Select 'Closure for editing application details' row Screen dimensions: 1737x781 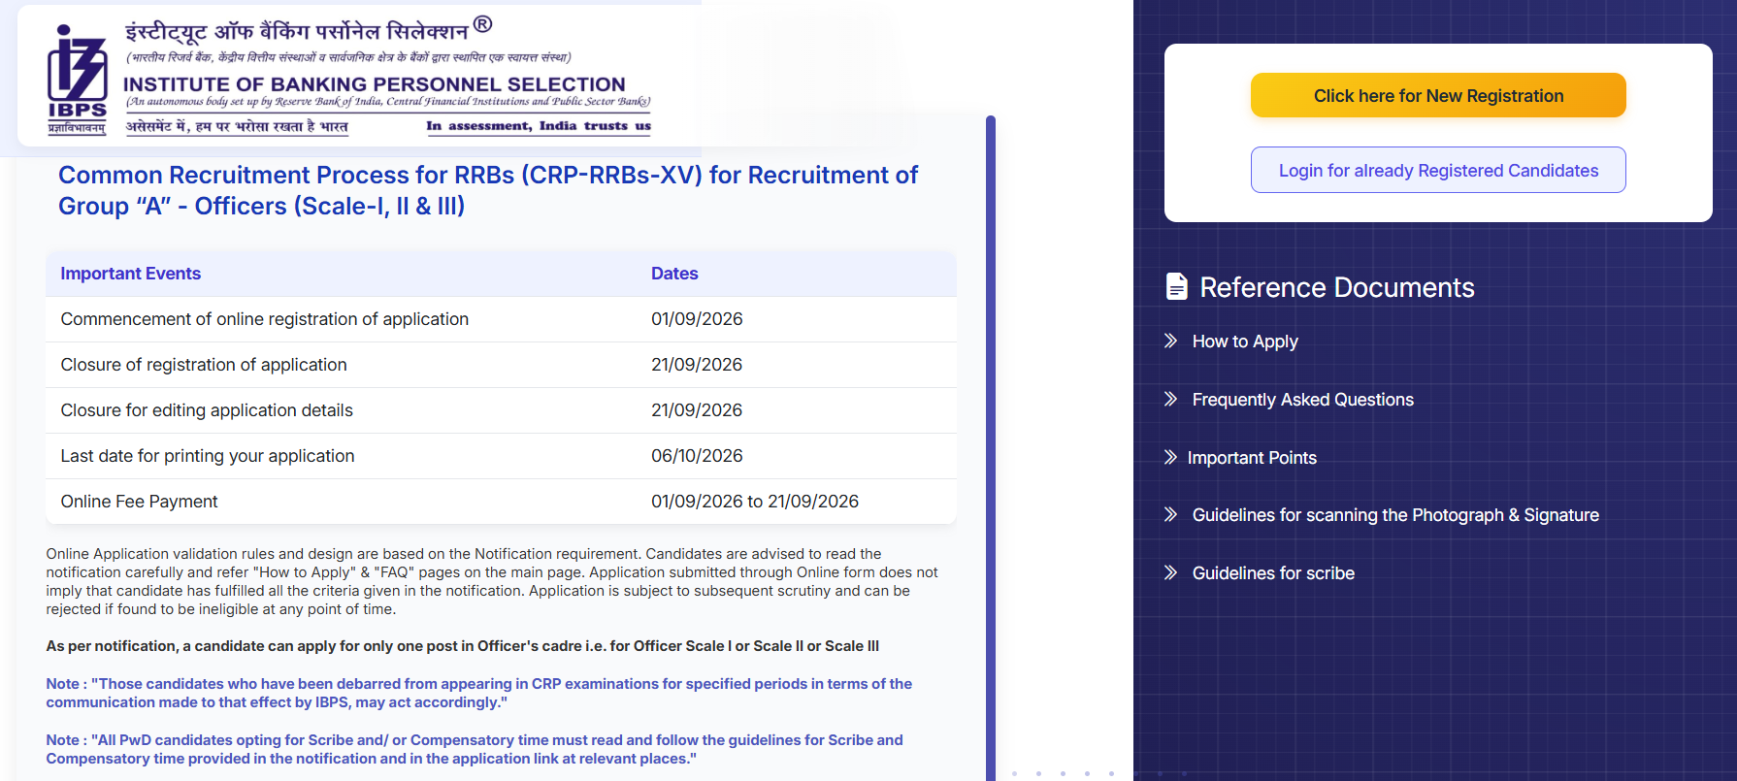(501, 410)
